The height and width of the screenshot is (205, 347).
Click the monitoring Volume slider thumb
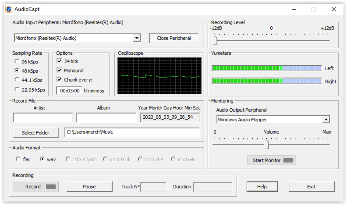click(x=267, y=144)
